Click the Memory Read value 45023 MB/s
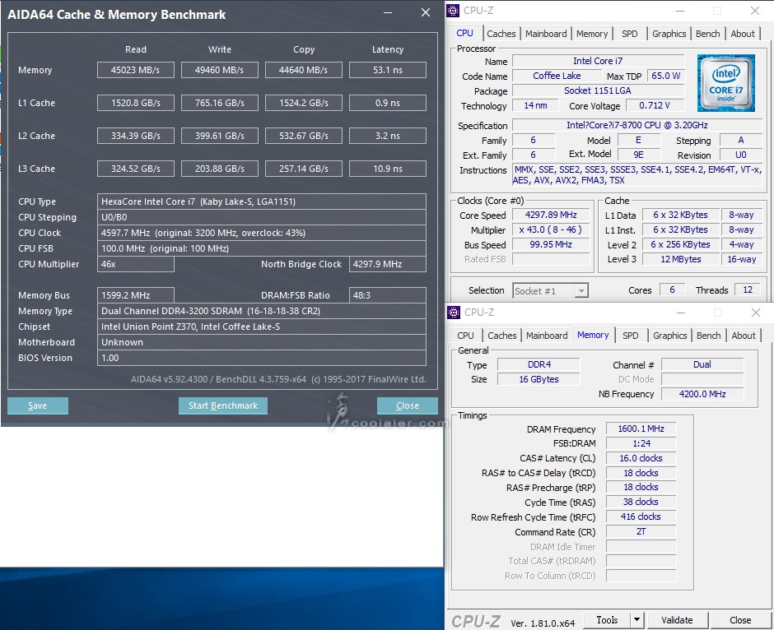 coord(135,70)
